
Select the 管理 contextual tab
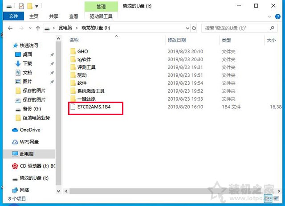tap(101, 7)
